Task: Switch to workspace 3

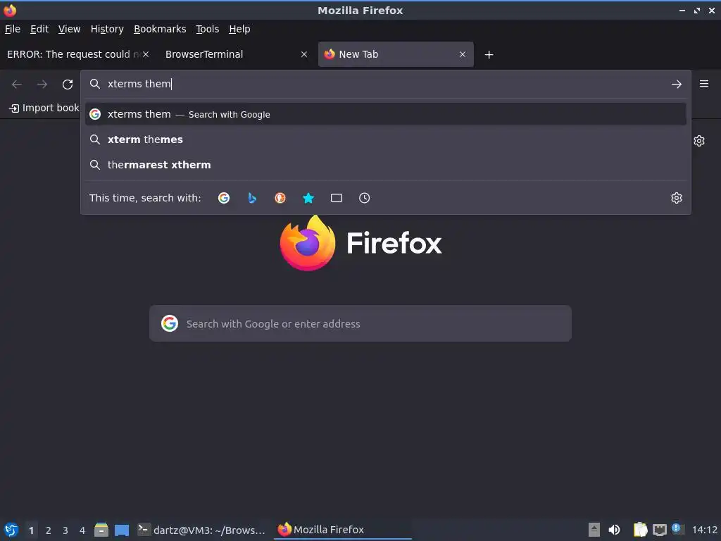Action: coord(65,530)
